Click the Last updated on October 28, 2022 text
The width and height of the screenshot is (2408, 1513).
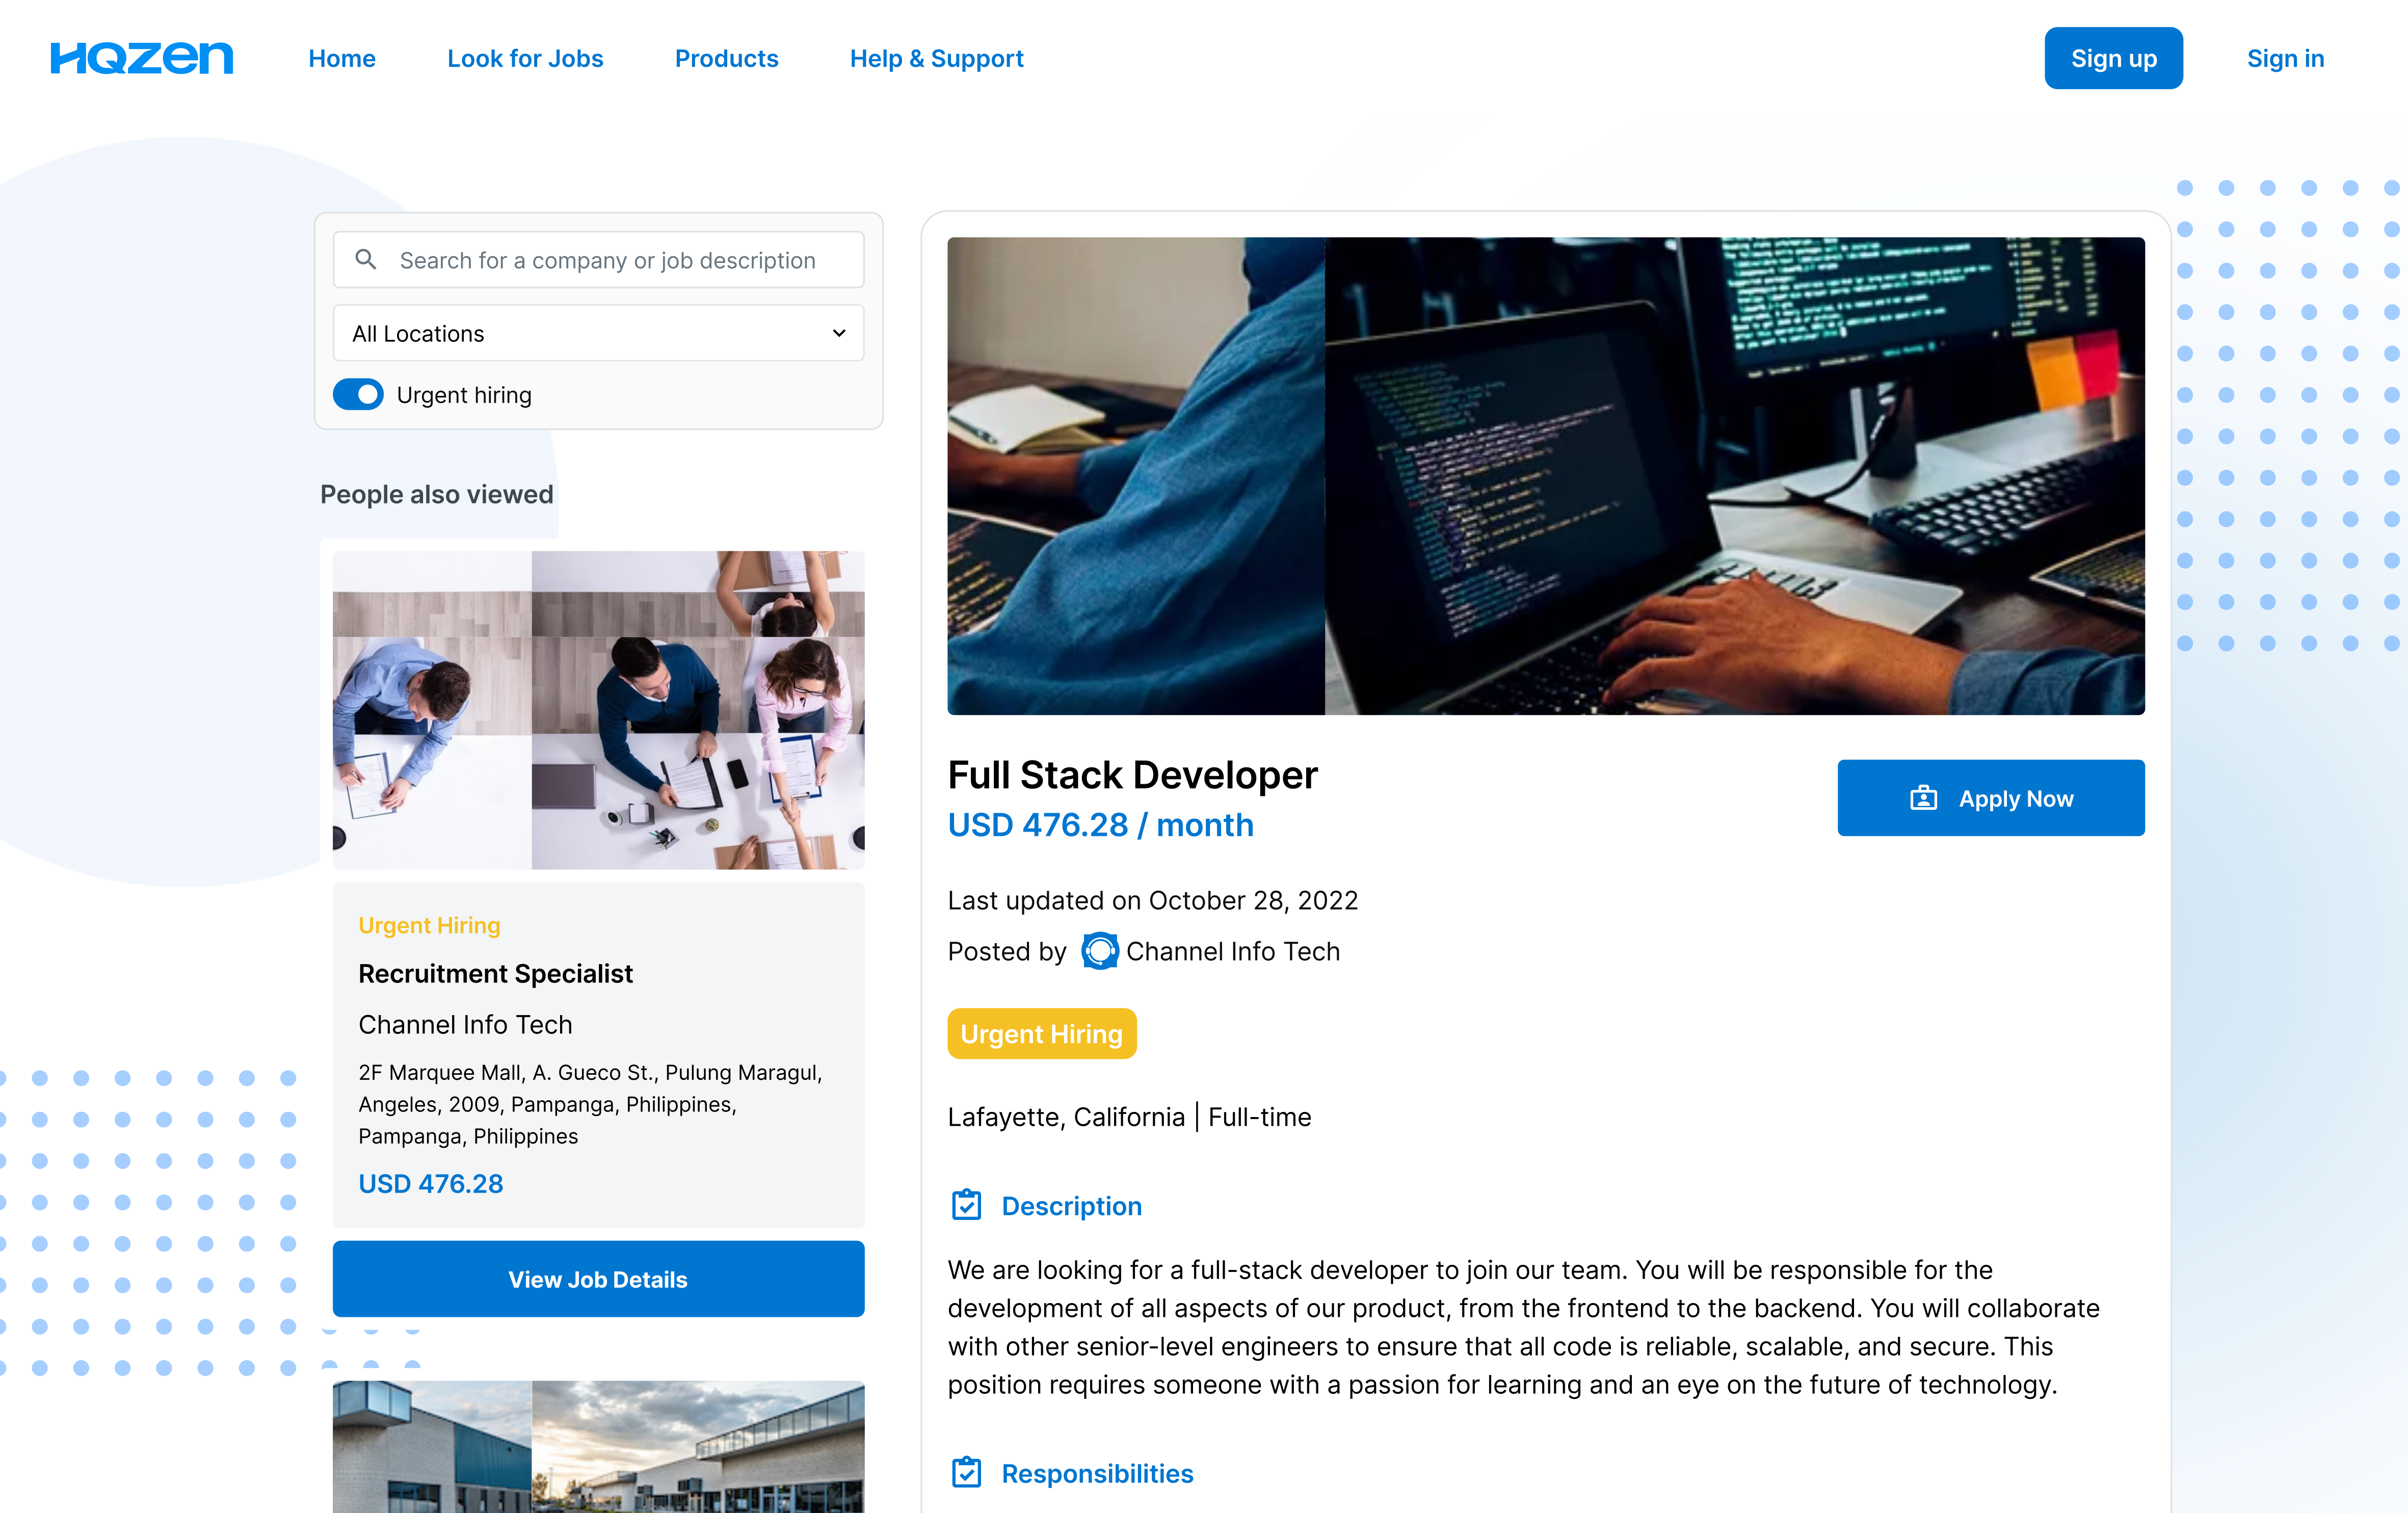[1152, 900]
